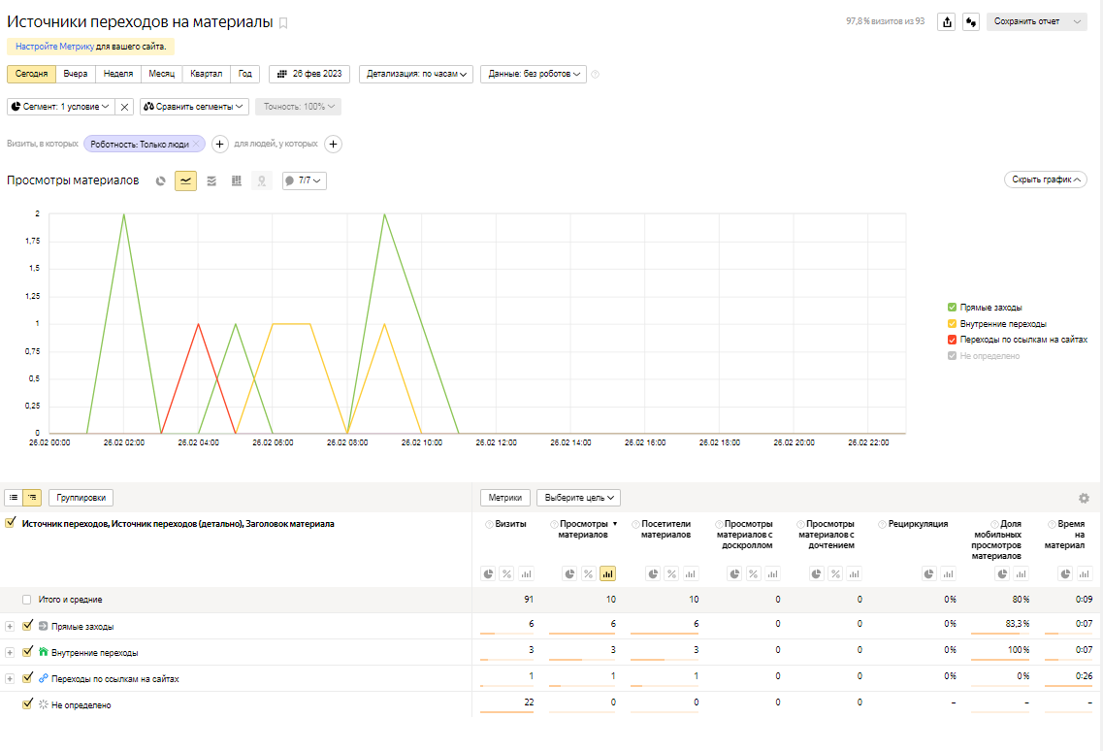
Task: Click pie icon under Просмотры материалов column
Action: click(x=569, y=574)
